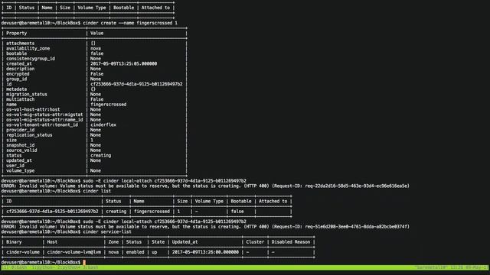490x275 pixels.
Task: Switch to tmux window 2:python
Action: pos(70,267)
